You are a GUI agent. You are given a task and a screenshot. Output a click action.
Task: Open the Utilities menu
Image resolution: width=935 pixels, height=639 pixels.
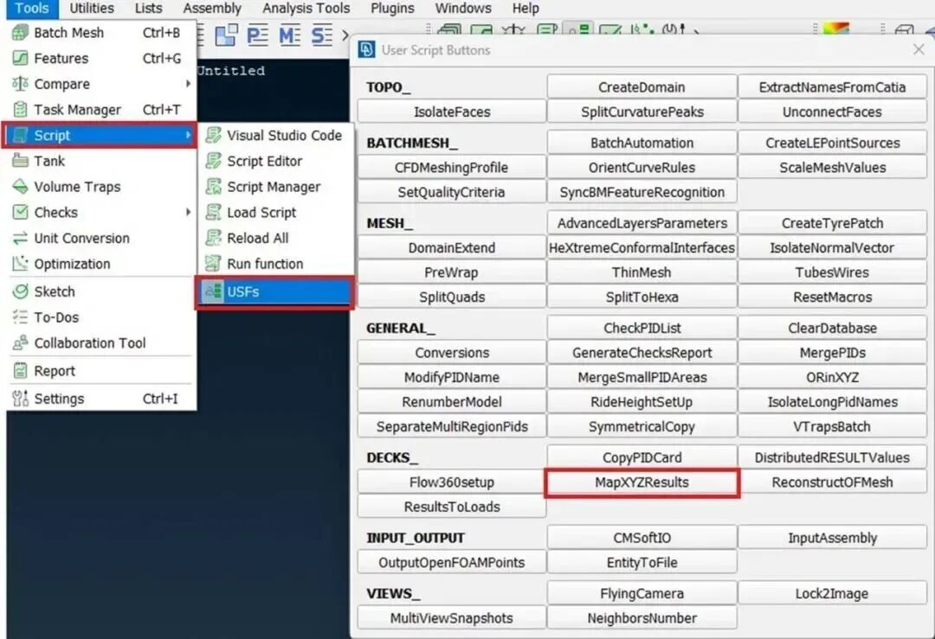point(91,9)
